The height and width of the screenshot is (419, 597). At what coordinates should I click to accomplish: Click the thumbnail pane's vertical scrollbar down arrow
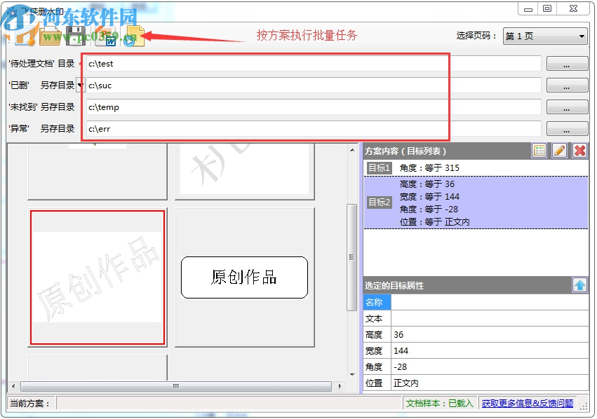point(352,375)
